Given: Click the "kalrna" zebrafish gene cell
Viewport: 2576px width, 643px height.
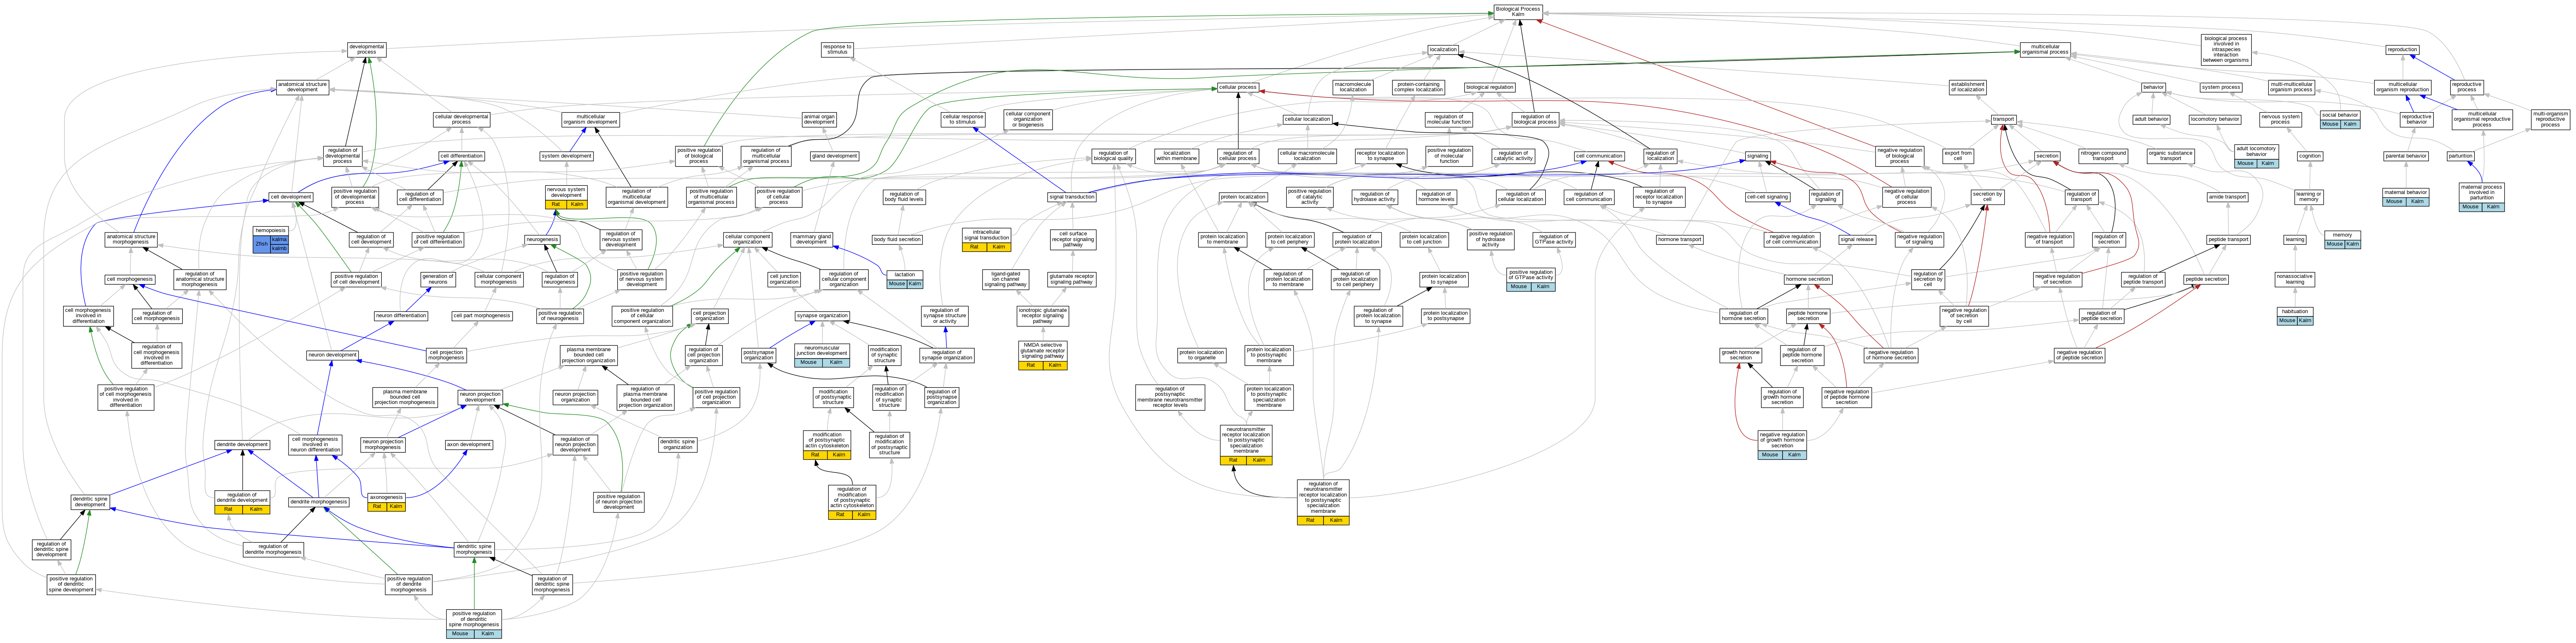Looking at the screenshot, I should click(x=279, y=239).
